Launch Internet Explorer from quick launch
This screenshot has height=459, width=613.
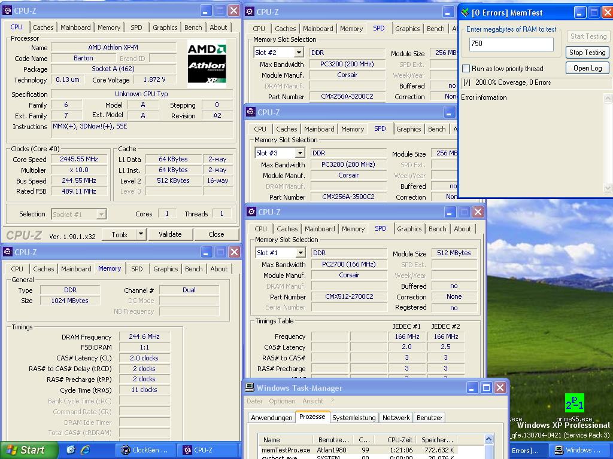[85, 450]
